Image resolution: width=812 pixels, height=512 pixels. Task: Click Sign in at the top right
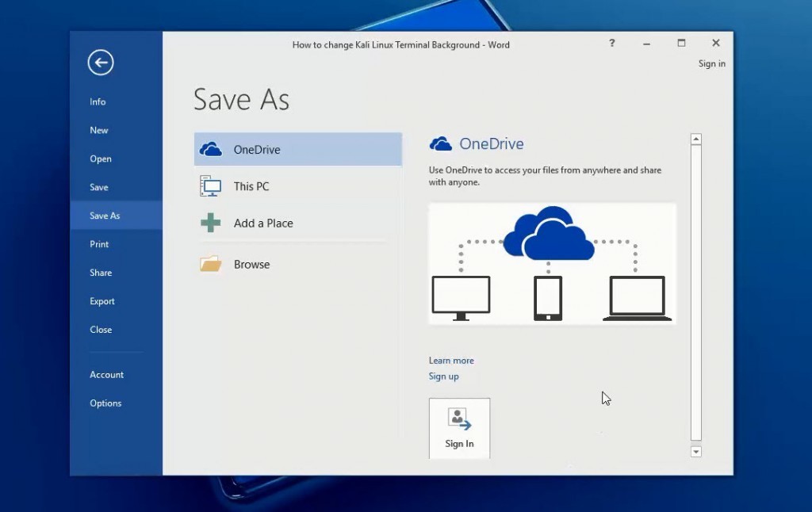tap(711, 63)
